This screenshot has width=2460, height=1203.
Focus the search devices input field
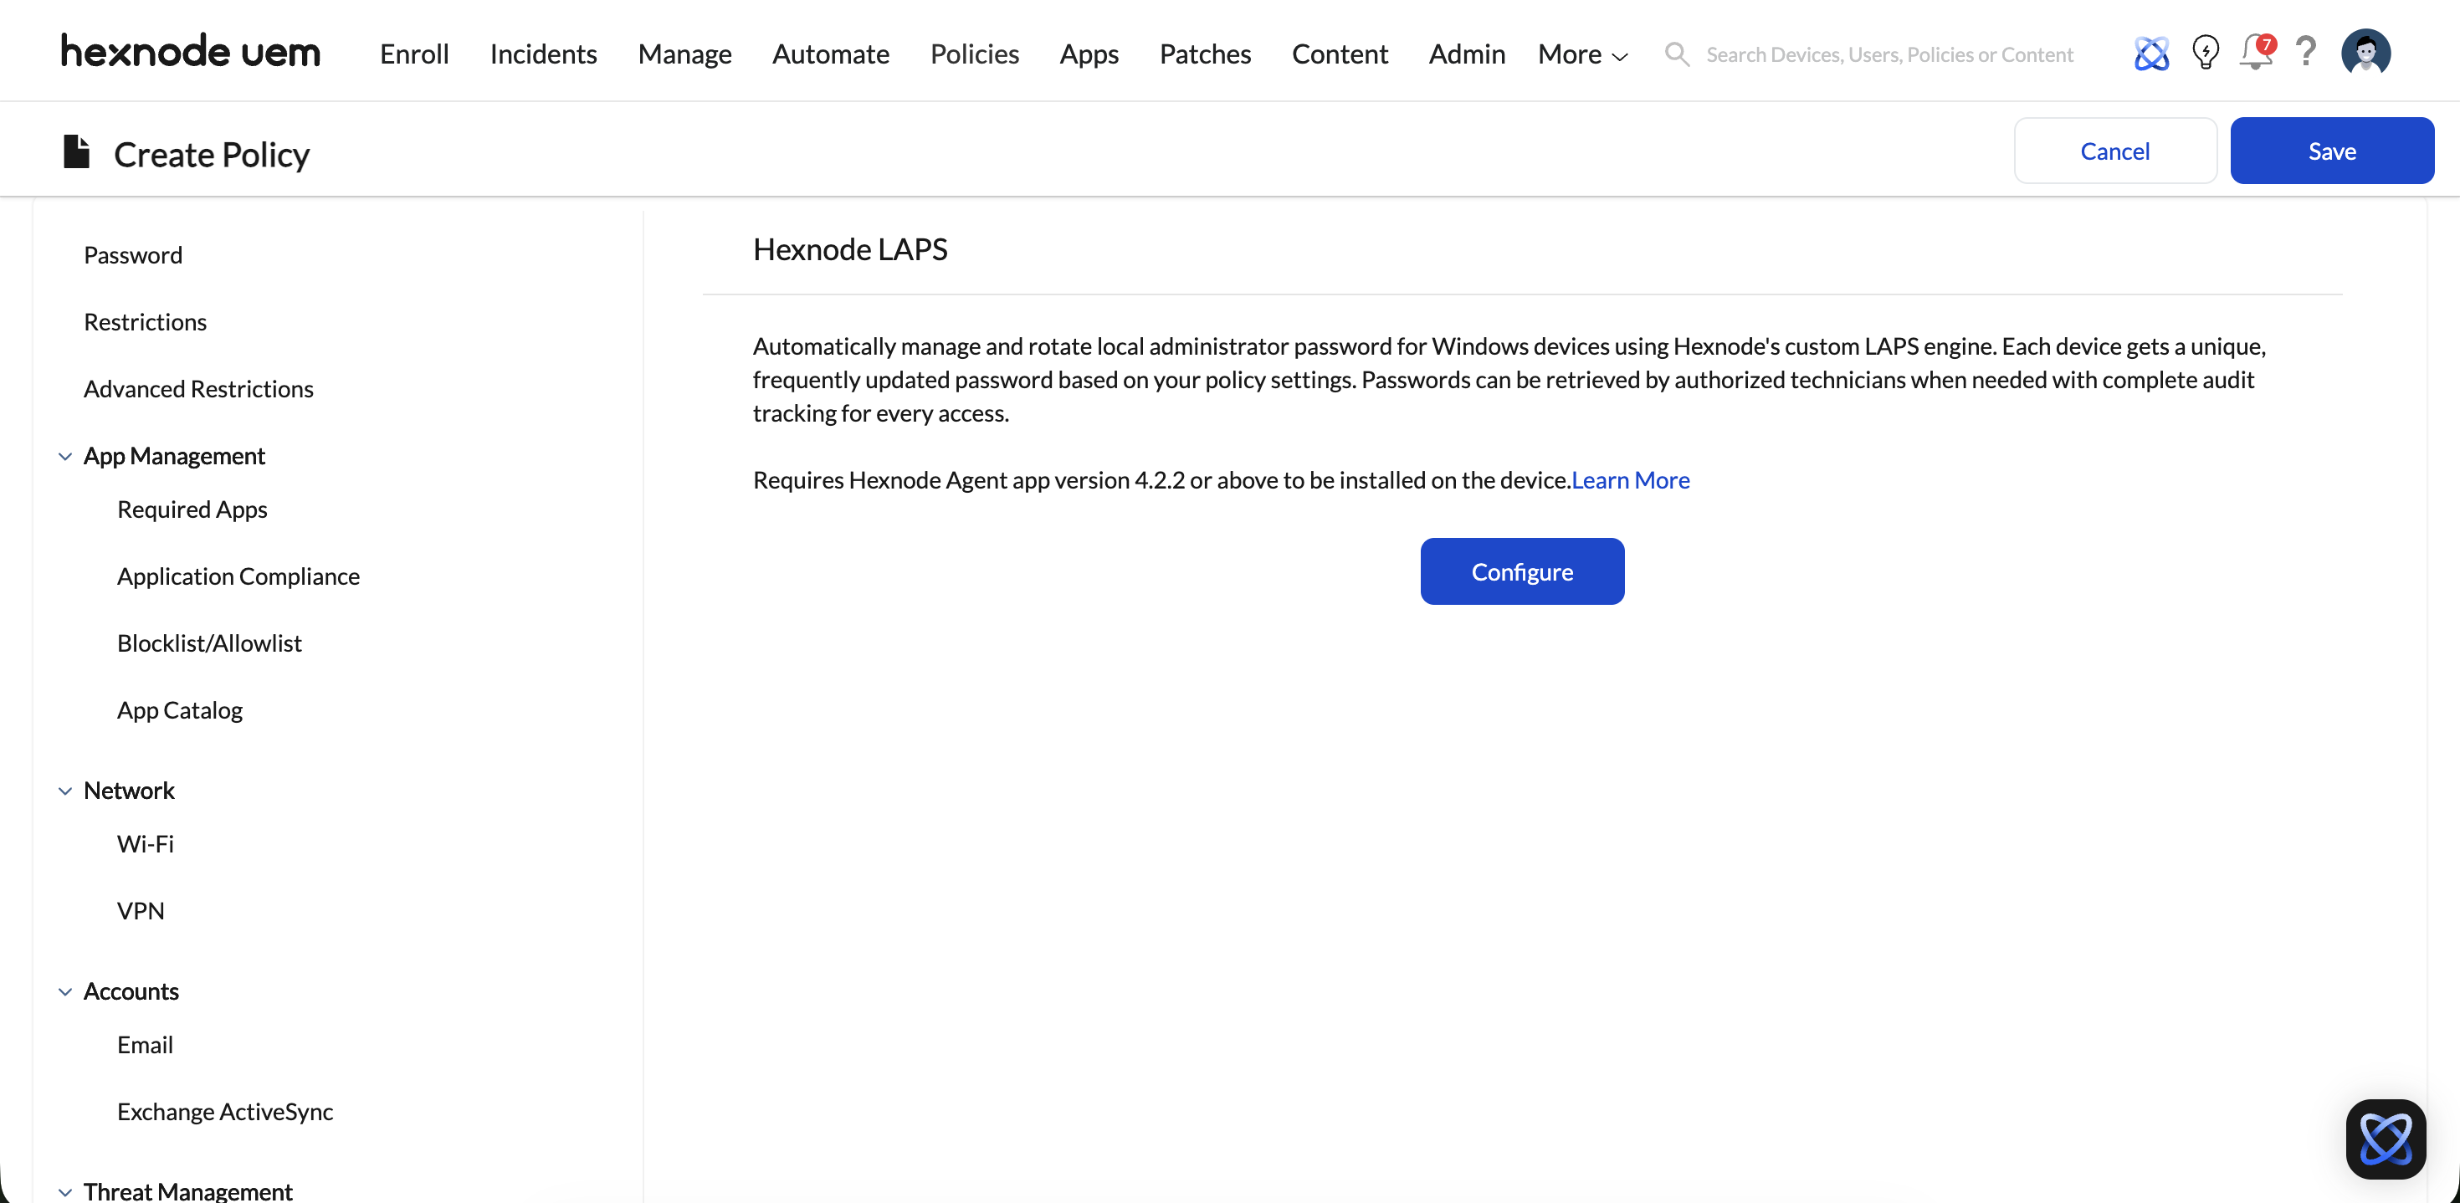(x=1889, y=54)
